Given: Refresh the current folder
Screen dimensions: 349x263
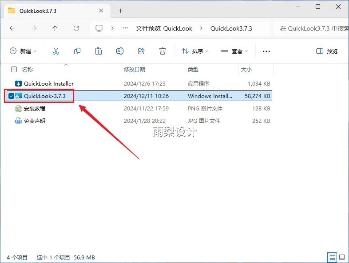Looking at the screenshot, I should (x=76, y=28).
